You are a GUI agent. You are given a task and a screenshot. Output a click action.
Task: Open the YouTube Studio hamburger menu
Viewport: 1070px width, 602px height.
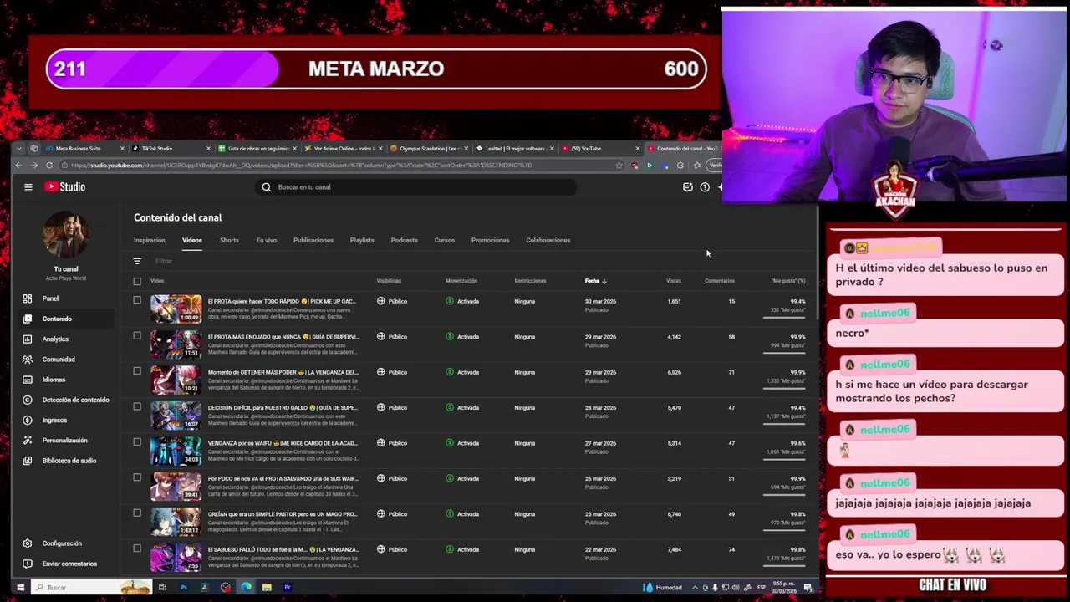(28, 187)
